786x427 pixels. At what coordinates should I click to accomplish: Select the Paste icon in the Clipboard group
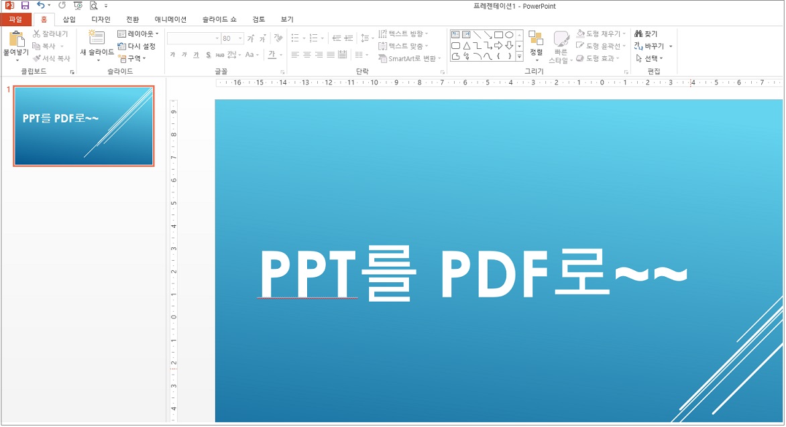click(17, 40)
